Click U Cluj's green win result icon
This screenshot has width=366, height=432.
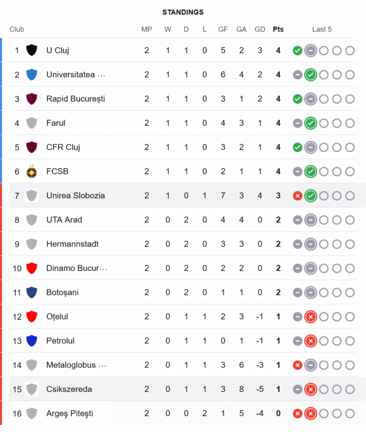[x=297, y=51]
